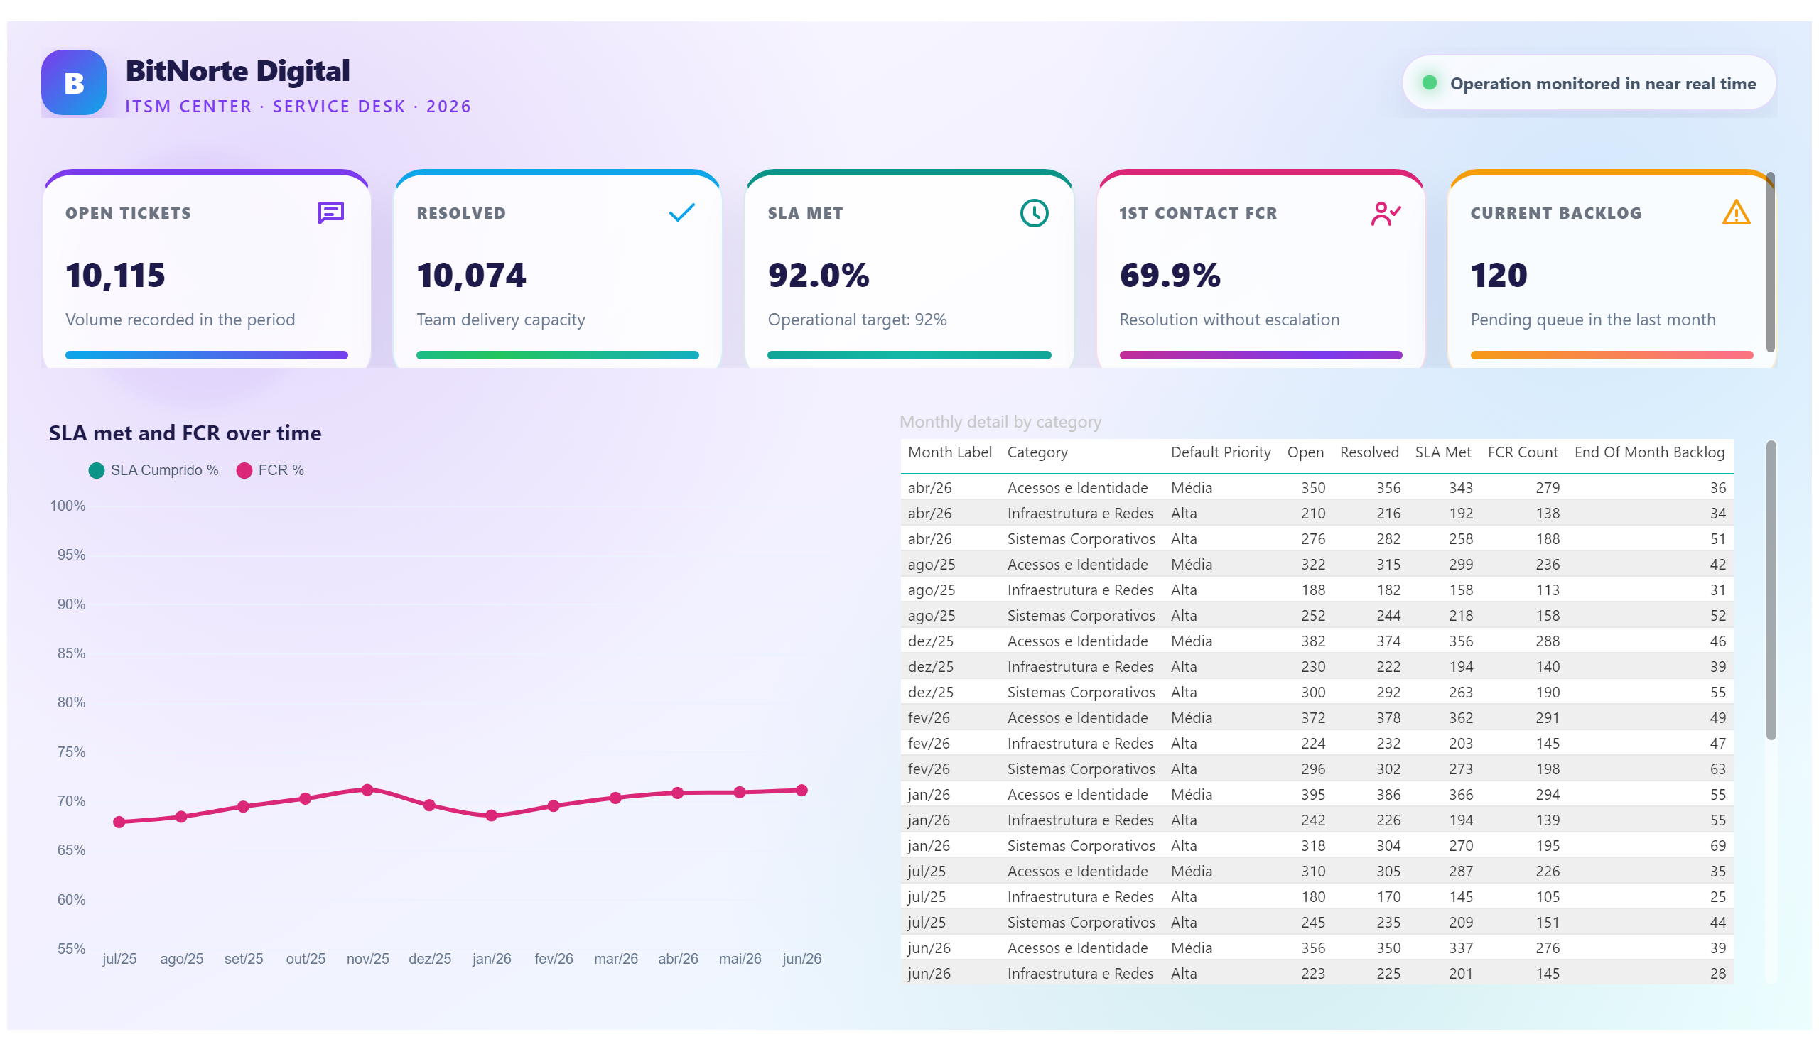Click the mar/26 FCR data point
Screen dimensions: 1819x1037
coord(615,798)
